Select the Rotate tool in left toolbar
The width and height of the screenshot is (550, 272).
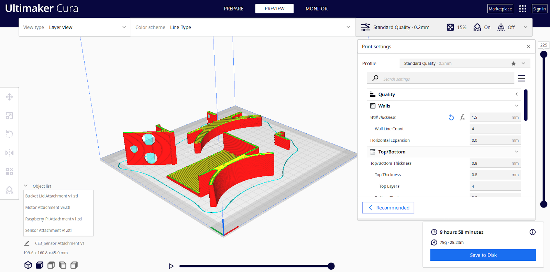pos(9,134)
